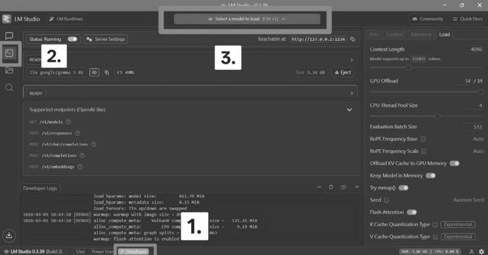Click the Size 3.34 GB label

[x=310, y=72]
